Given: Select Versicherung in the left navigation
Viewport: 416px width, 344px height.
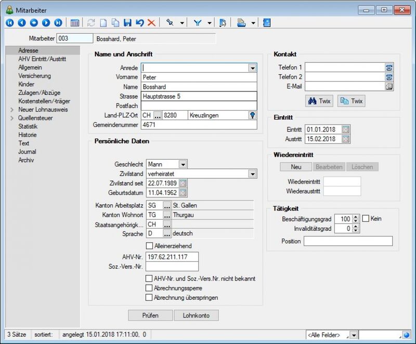Looking at the screenshot, I should (34, 76).
